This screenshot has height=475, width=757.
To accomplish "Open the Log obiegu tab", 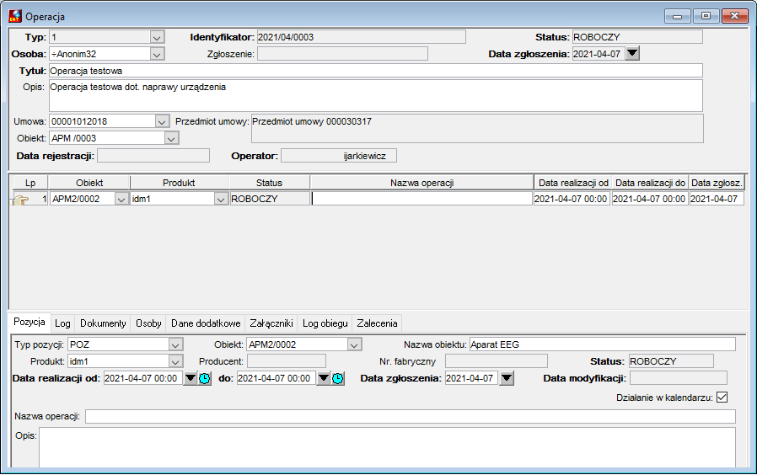I will point(325,323).
